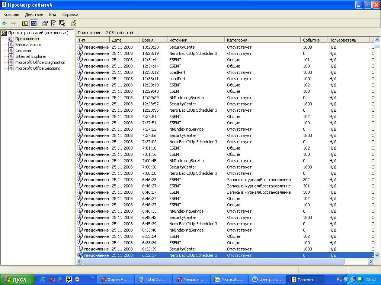Select the Система log in tree

(23, 50)
